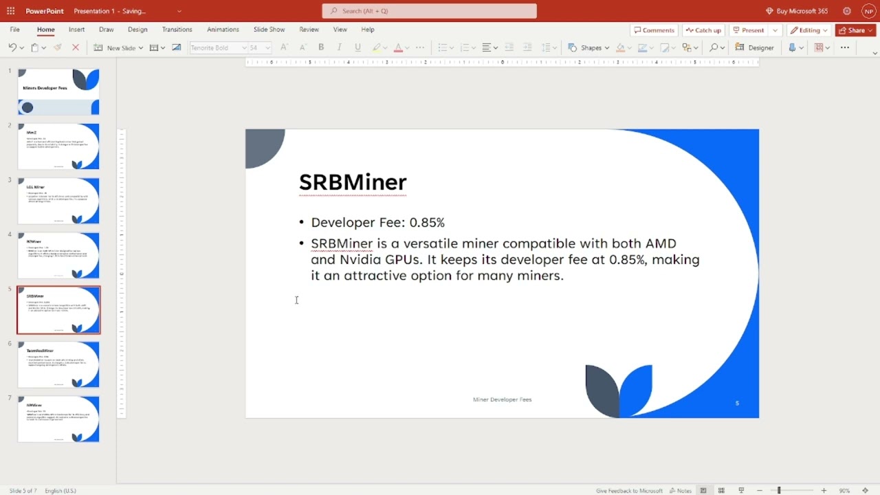Toggle Bold formatting
The image size is (880, 495).
tap(321, 47)
